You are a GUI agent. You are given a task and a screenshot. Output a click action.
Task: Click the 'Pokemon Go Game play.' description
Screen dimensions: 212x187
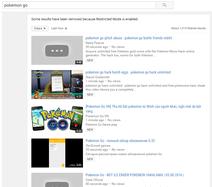click(102, 125)
